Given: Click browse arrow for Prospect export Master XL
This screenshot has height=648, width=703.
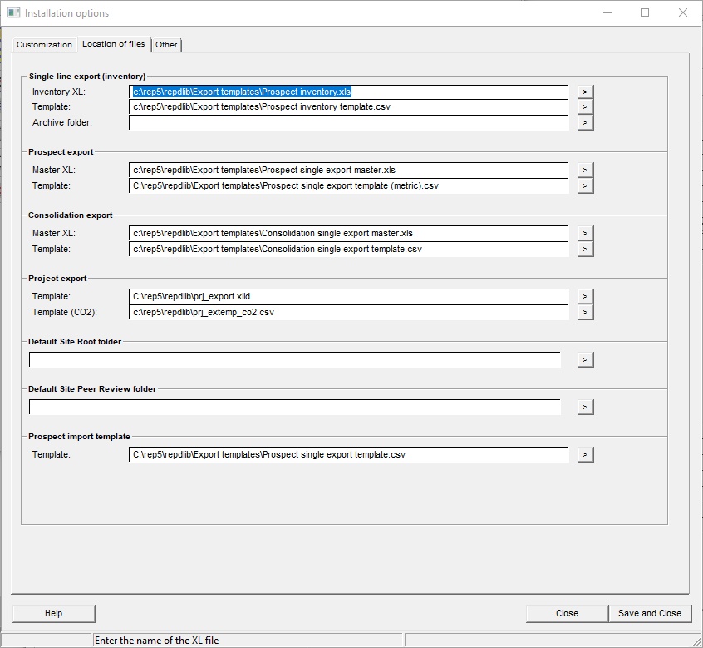Looking at the screenshot, I should tap(585, 170).
